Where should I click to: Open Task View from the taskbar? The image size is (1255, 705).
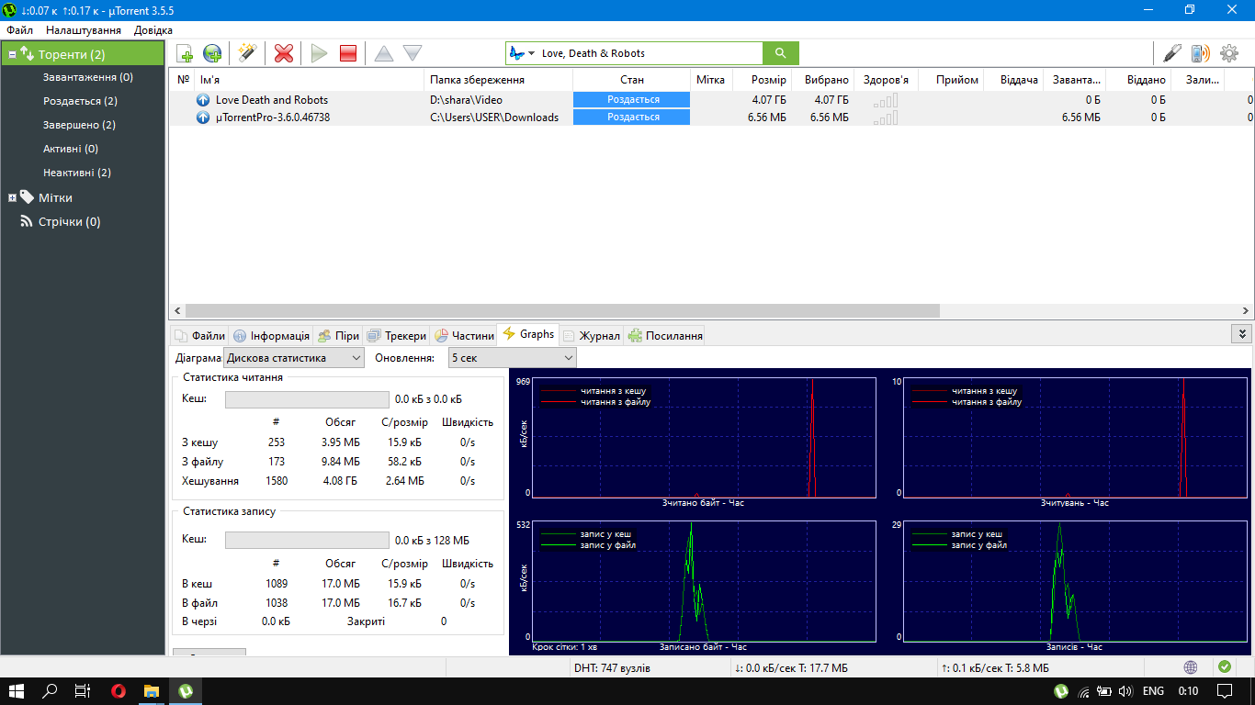coord(83,691)
